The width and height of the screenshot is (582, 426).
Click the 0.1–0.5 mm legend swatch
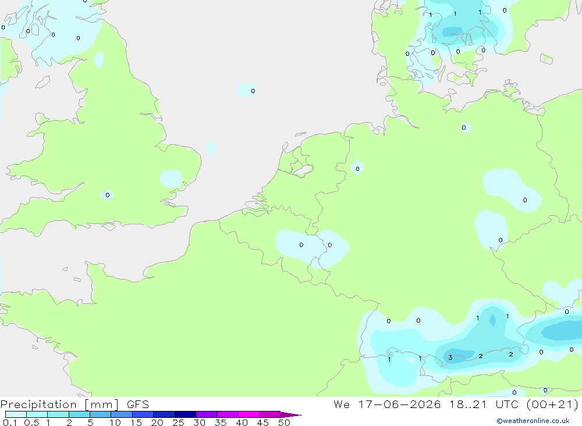point(16,414)
